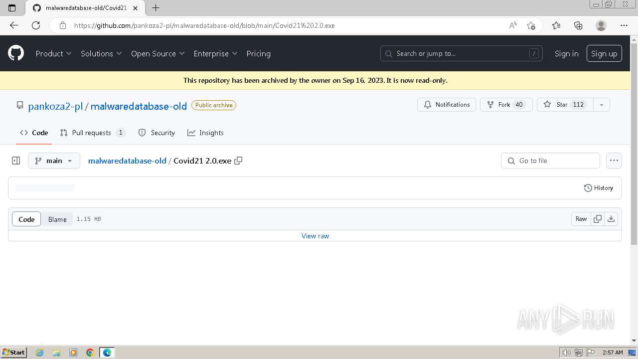Launch the media player taskbar icon
Image resolution: width=638 pixels, height=359 pixels.
coord(73,353)
